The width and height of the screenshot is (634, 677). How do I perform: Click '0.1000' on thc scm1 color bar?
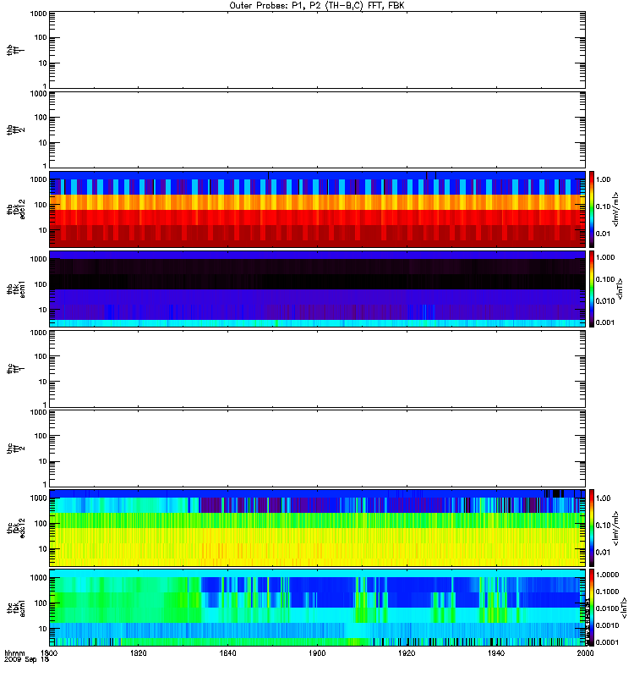607,592
